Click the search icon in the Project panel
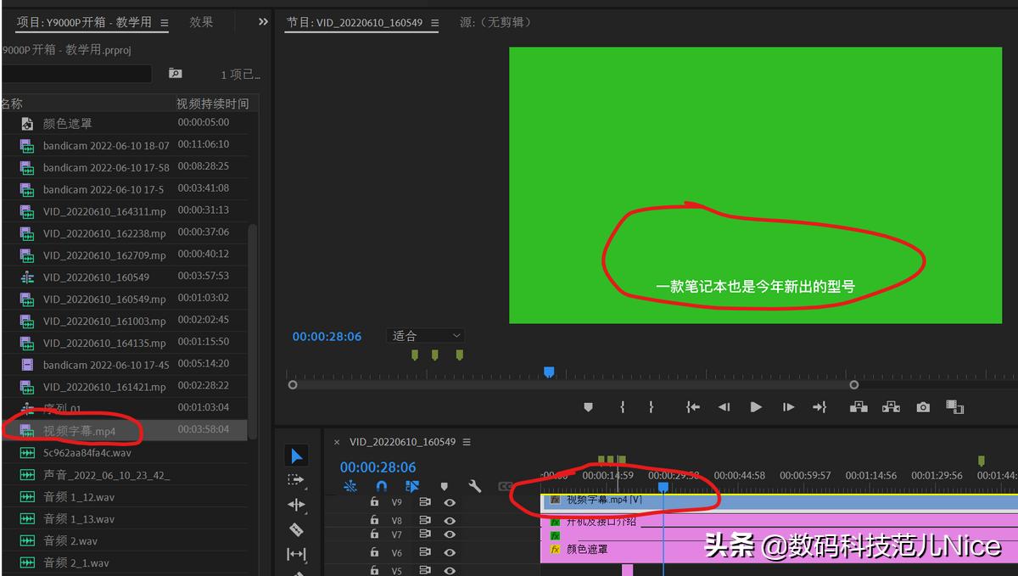The height and width of the screenshot is (576, 1018). (x=175, y=74)
